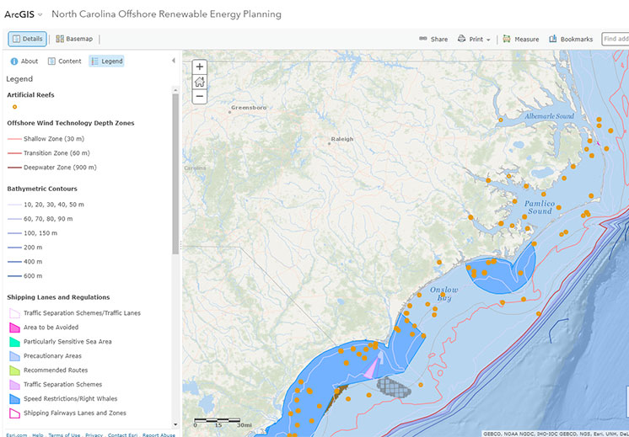Click the Terms of Use link
Screen dimensions: 629x437
point(64,434)
